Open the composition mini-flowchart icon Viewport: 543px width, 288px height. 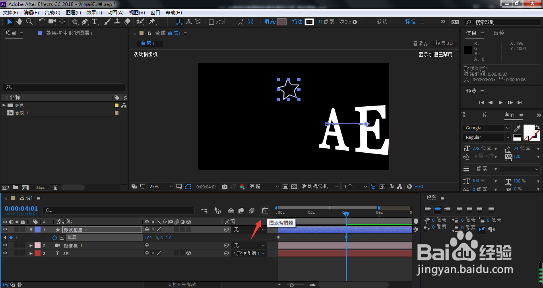tap(204, 211)
